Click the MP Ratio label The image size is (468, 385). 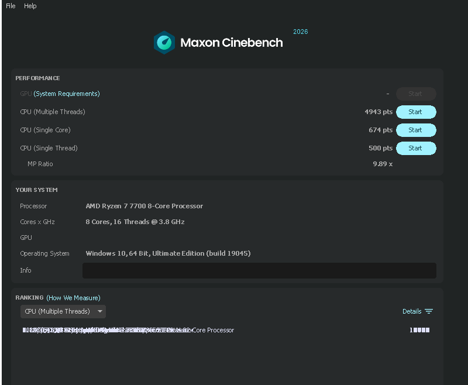(40, 164)
